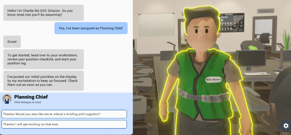
Task: Click the Meeting Room 1 door sign
Action: tap(266, 11)
